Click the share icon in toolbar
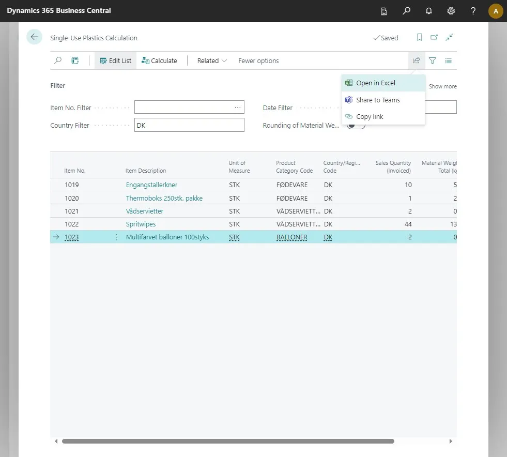This screenshot has width=507, height=457. [417, 60]
